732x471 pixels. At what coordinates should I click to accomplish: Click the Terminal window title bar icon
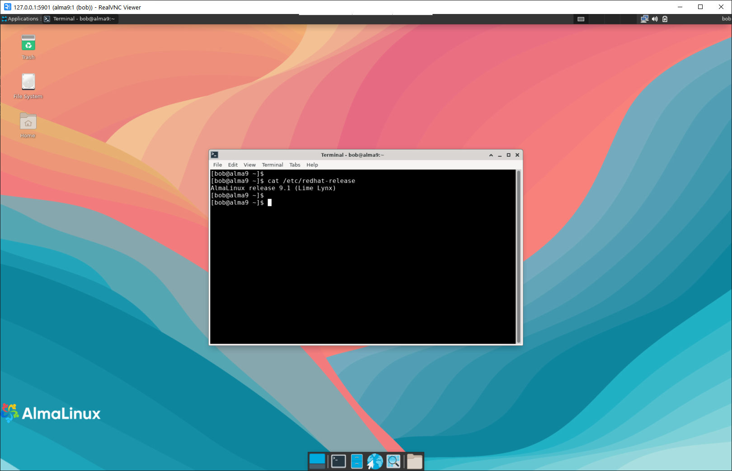215,155
